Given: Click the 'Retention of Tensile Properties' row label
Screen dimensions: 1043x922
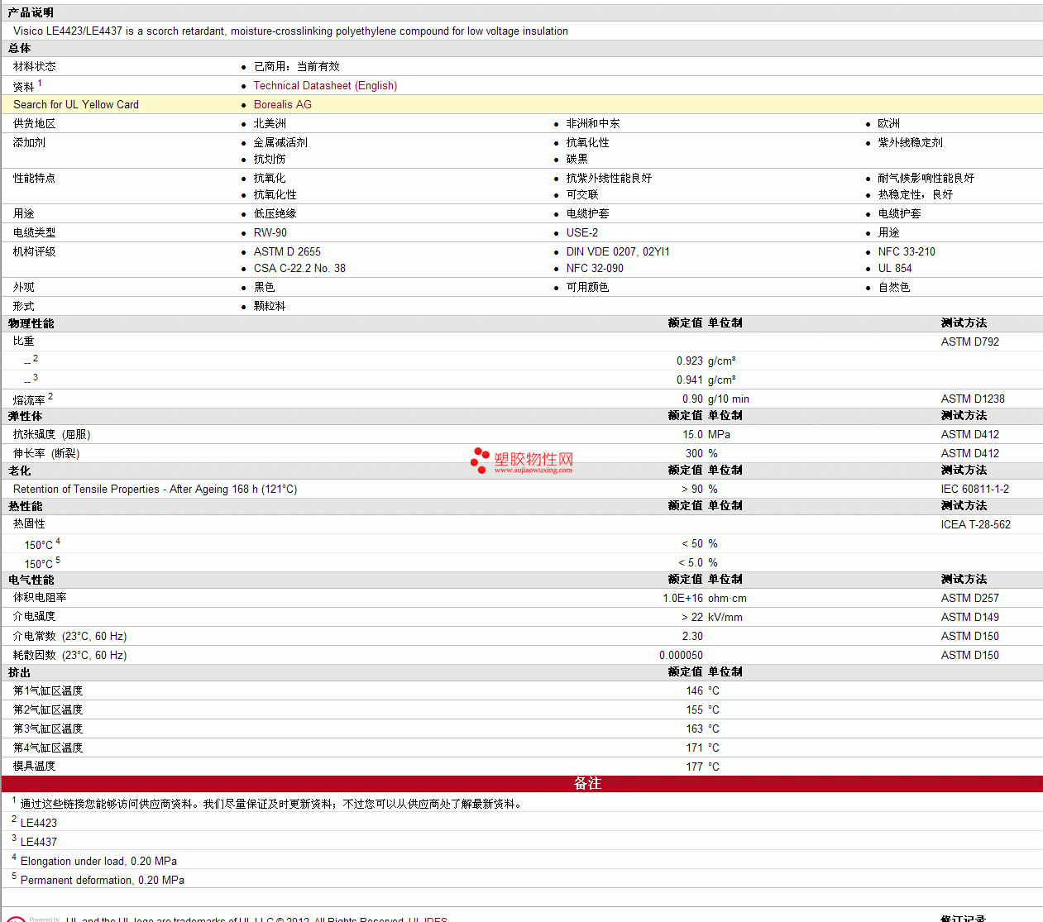Looking at the screenshot, I should (155, 490).
